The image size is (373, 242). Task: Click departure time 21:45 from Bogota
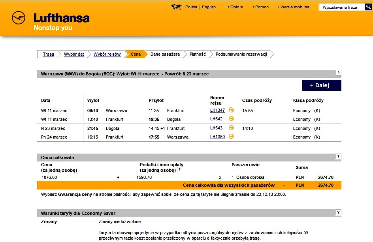pyautogui.click(x=92, y=128)
